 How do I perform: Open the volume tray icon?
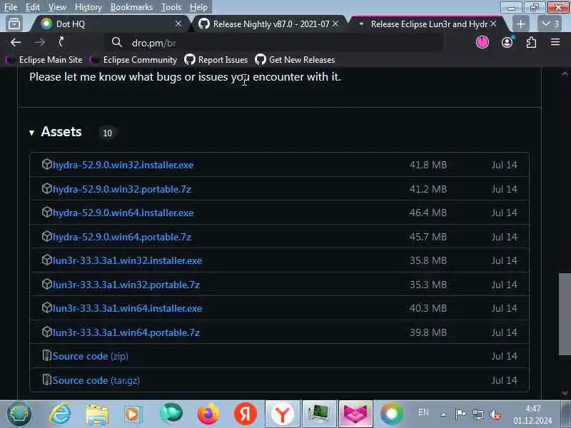coord(495,414)
